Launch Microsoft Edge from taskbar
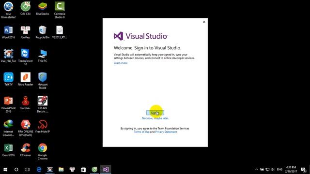 pyautogui.click(x=39, y=170)
